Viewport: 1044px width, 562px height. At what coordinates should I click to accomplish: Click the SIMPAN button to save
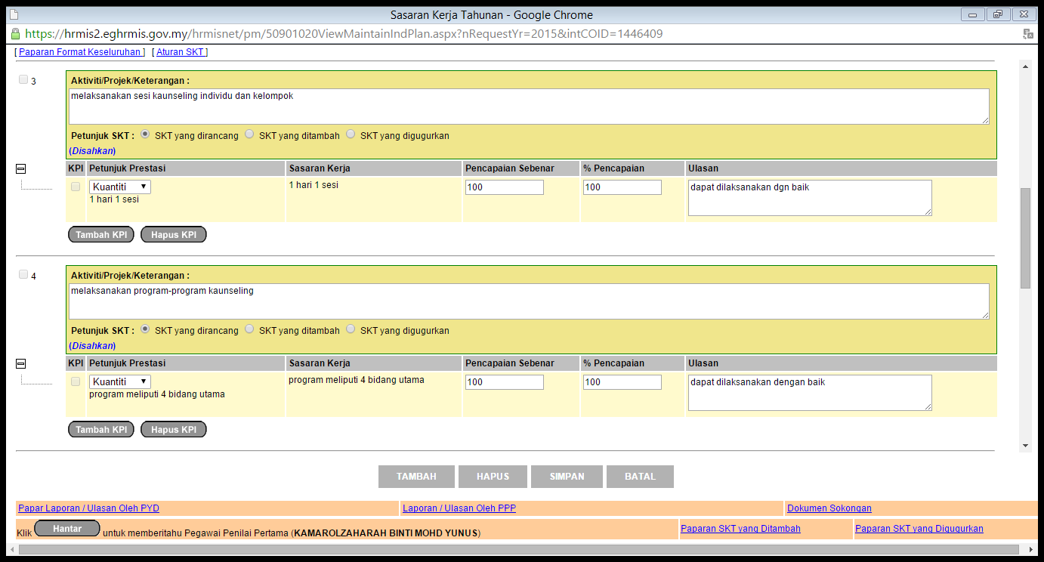[x=567, y=477]
